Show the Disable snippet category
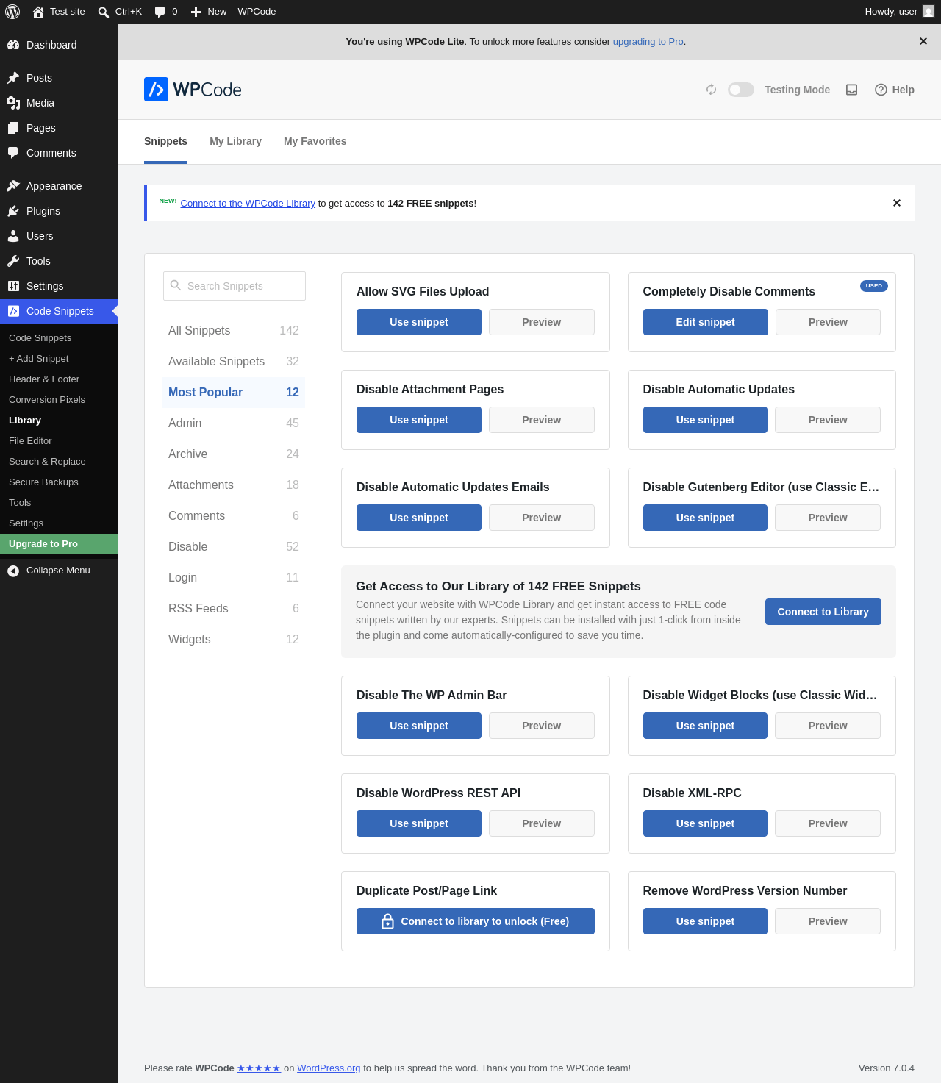Viewport: 941px width, 1083px height. [x=234, y=547]
